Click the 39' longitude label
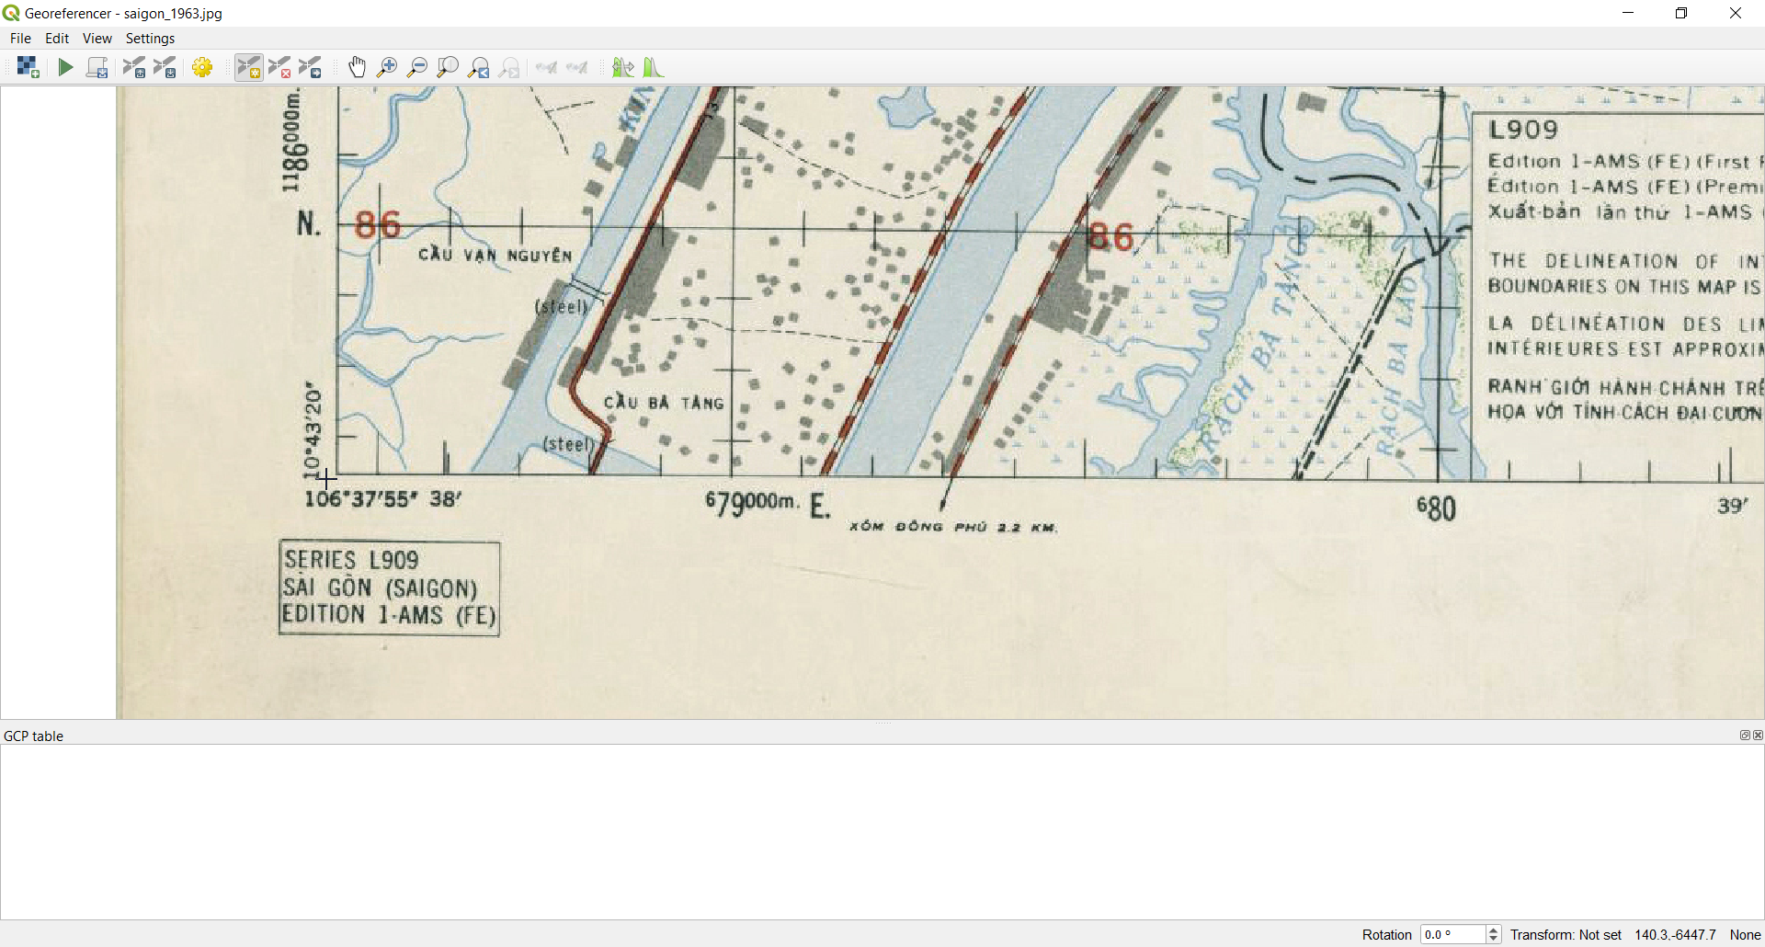 (1733, 506)
